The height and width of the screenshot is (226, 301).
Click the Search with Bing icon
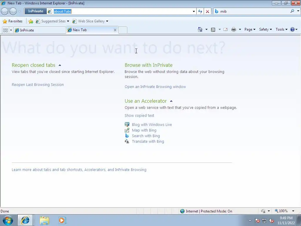tap(127, 136)
